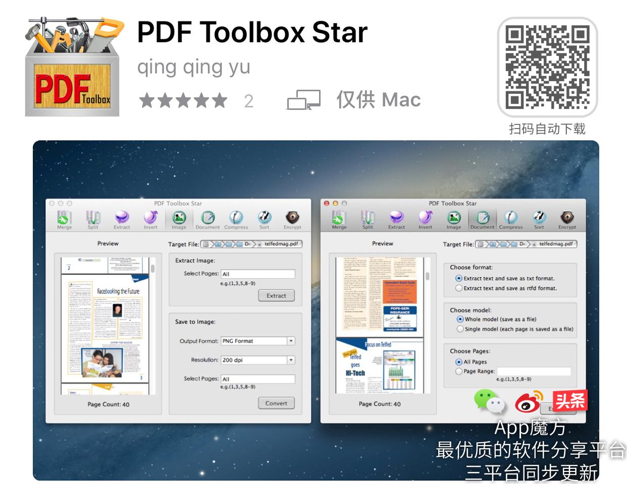The height and width of the screenshot is (484, 627).
Task: Click Target File path control in right window
Action: click(527, 244)
